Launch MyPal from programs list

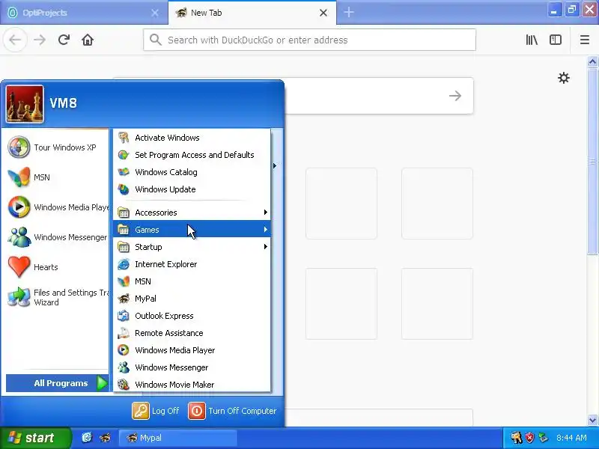[x=192, y=299]
